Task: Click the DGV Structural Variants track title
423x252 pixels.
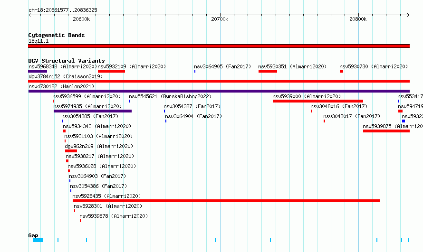Action: click(67, 61)
